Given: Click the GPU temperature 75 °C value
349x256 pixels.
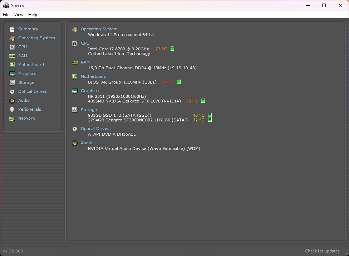Looking at the screenshot, I should click(x=192, y=101).
